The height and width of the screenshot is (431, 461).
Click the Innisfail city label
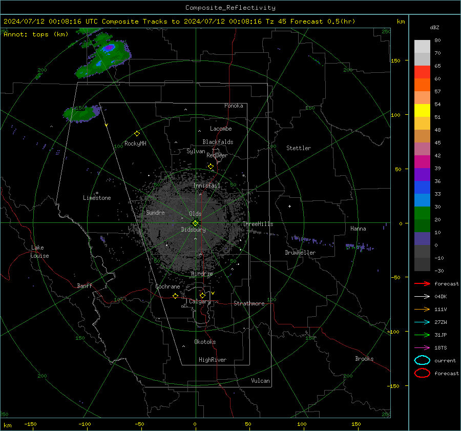206,186
